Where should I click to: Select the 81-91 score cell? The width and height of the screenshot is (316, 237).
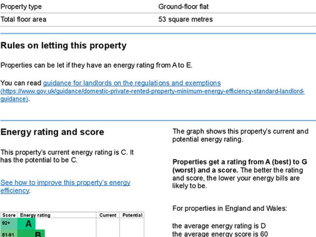coord(8,234)
